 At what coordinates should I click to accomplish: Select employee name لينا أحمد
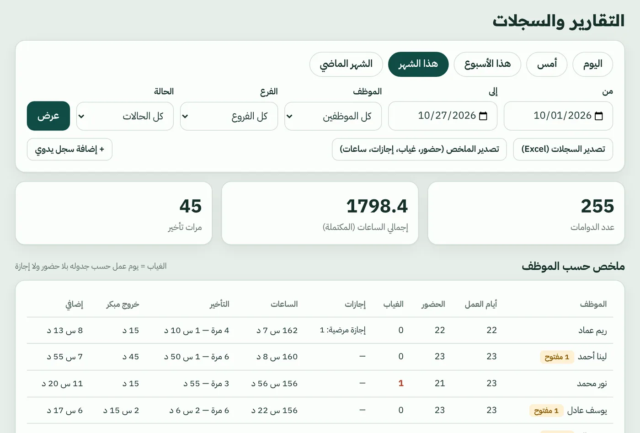pos(592,357)
